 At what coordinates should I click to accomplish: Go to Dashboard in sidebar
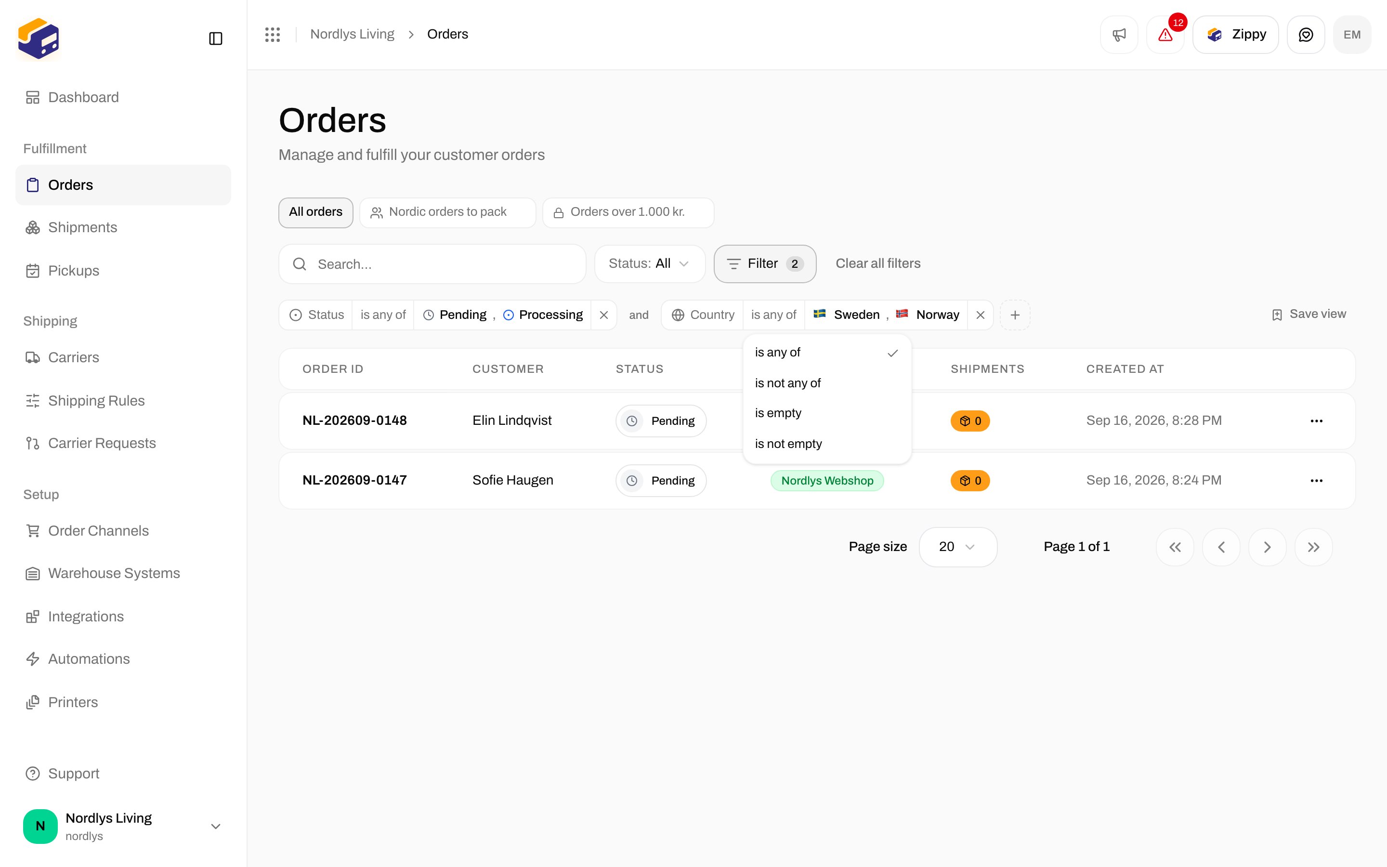[123, 97]
